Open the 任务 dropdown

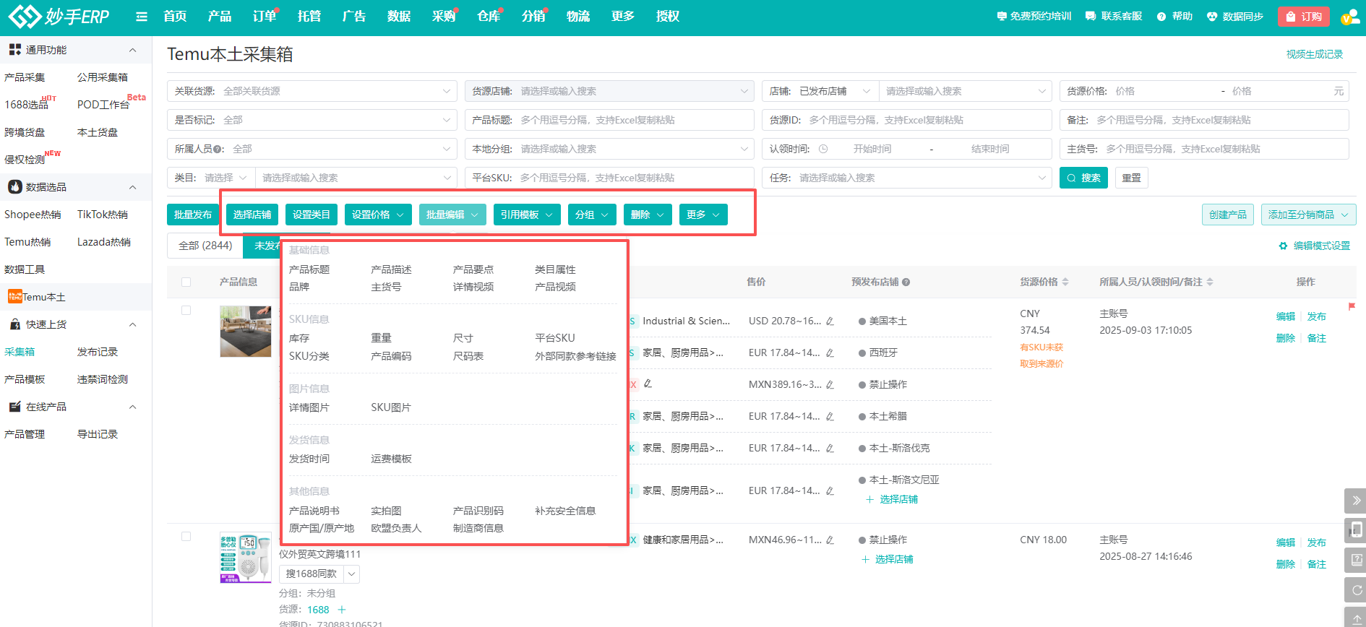[x=907, y=178]
